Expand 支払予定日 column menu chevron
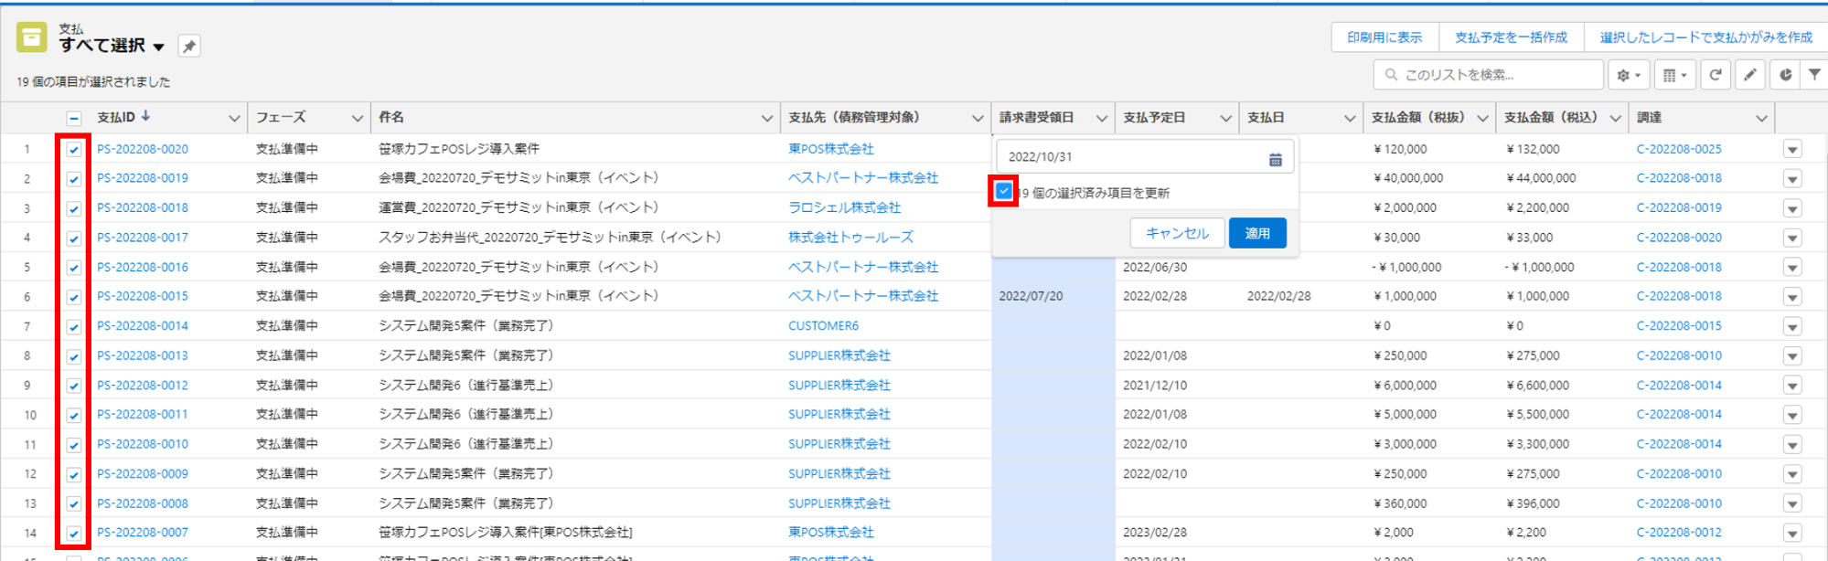 click(1225, 118)
